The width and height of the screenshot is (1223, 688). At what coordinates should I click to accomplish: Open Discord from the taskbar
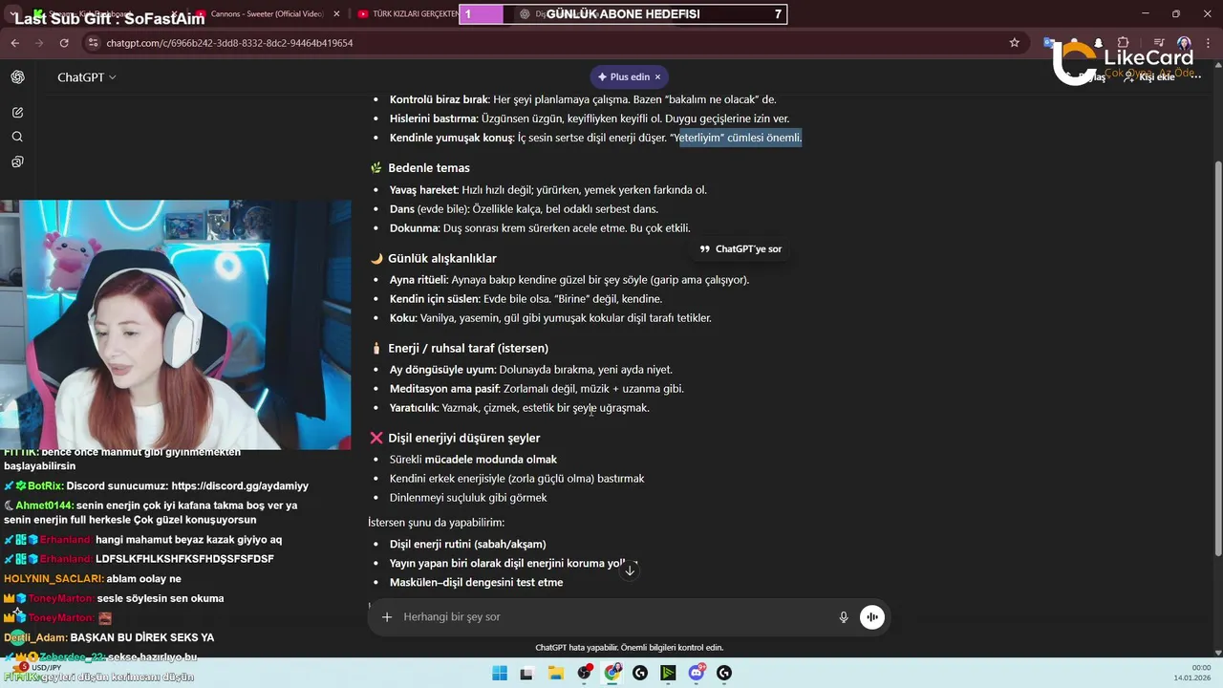[x=697, y=673]
